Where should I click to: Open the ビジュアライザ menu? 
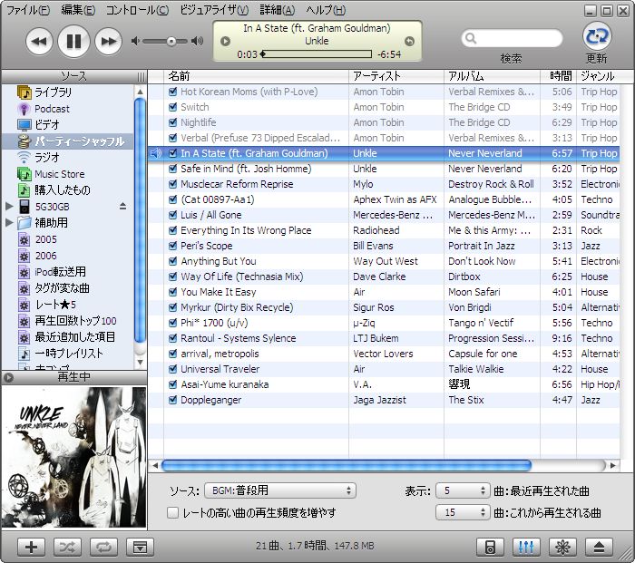(214, 10)
